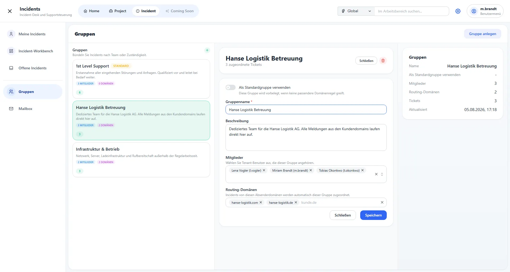Image resolution: width=510 pixels, height=272 pixels.
Task: Close the Incidents app with the X icon
Action: (x=10, y=11)
